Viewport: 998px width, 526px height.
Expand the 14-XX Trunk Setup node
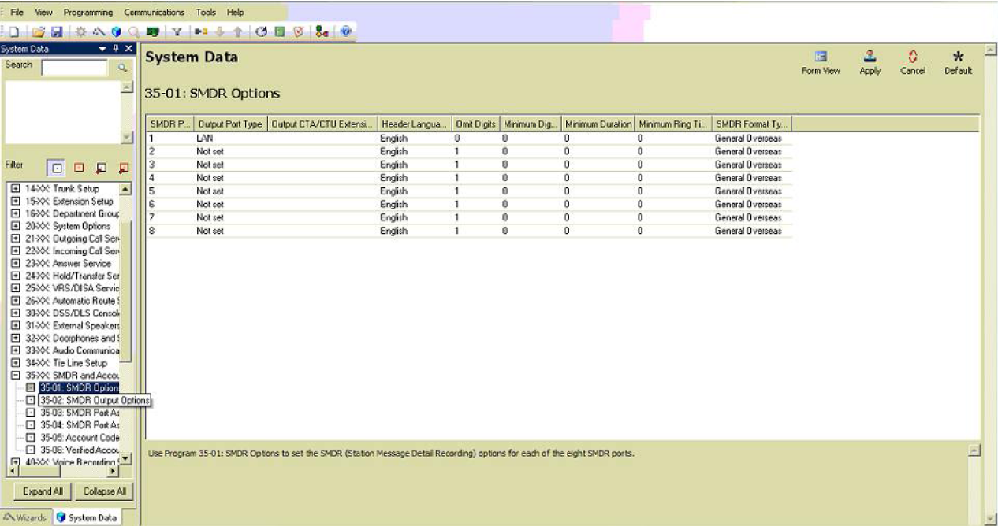[15, 189]
